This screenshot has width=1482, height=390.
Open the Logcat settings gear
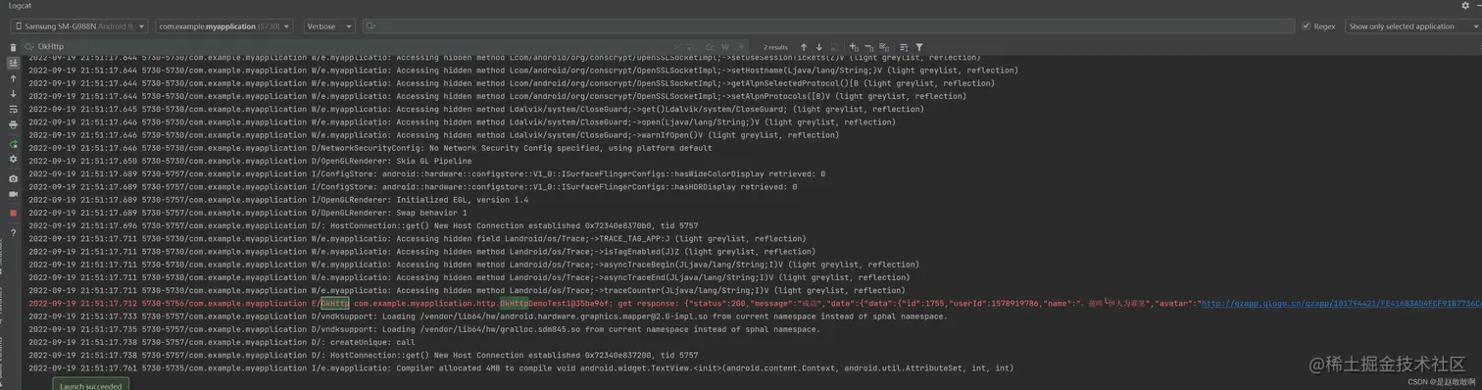tap(1464, 6)
